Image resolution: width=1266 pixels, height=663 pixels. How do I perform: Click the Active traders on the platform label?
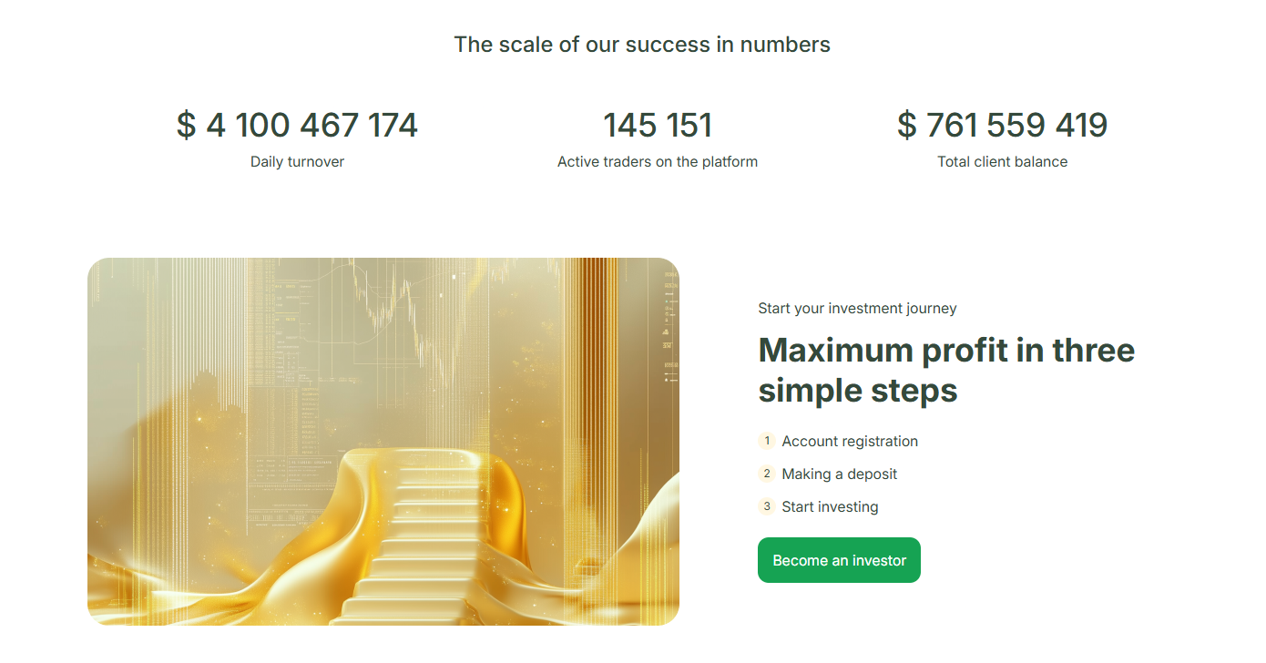tap(658, 162)
